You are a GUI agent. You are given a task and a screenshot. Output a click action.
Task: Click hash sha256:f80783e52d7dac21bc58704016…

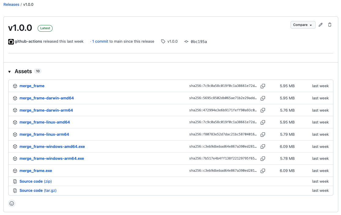[x=223, y=134]
